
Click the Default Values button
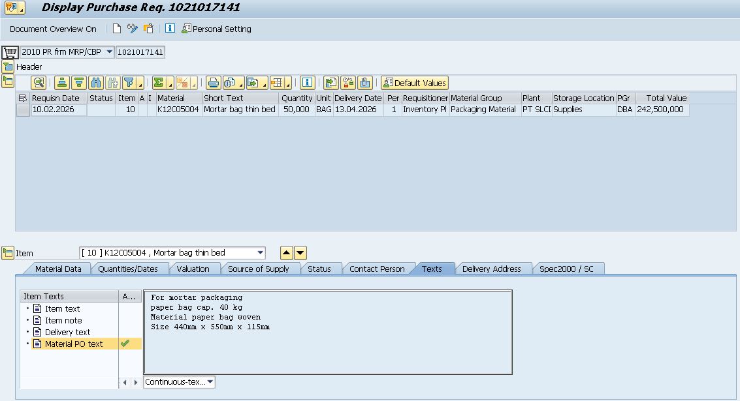coord(415,83)
